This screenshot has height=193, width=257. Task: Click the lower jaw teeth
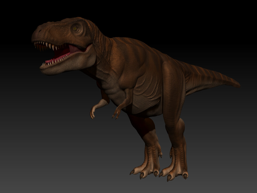[x=54, y=63]
